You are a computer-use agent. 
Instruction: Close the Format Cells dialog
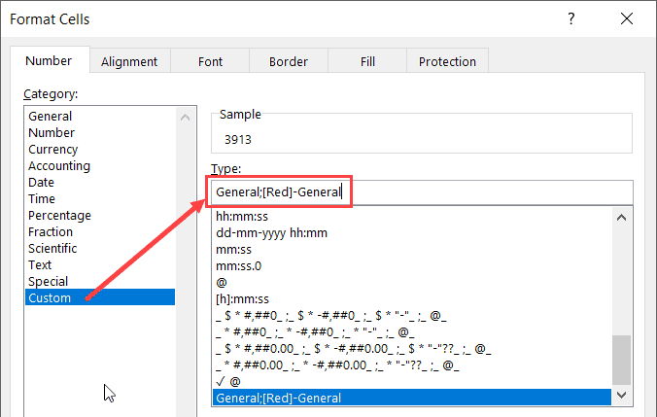point(625,19)
